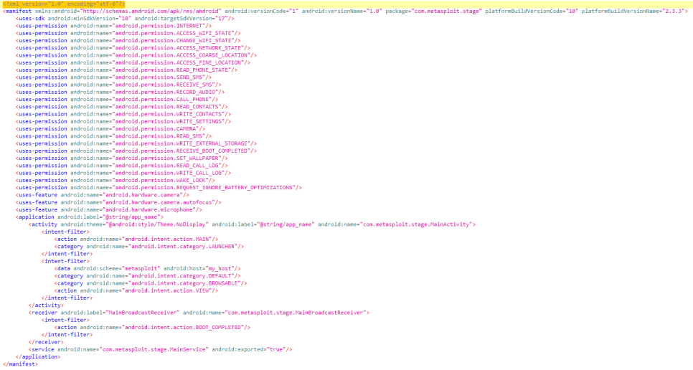
Task: Select the SEND_SMS permission line
Action: pyautogui.click(x=113, y=77)
